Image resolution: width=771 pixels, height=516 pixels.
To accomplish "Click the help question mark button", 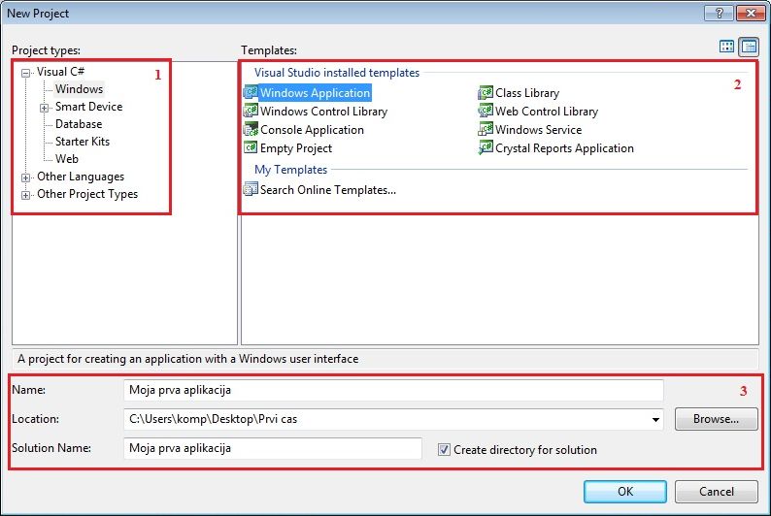I will click(x=719, y=14).
